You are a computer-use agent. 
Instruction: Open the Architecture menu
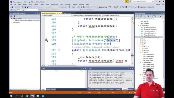pos(54,4)
